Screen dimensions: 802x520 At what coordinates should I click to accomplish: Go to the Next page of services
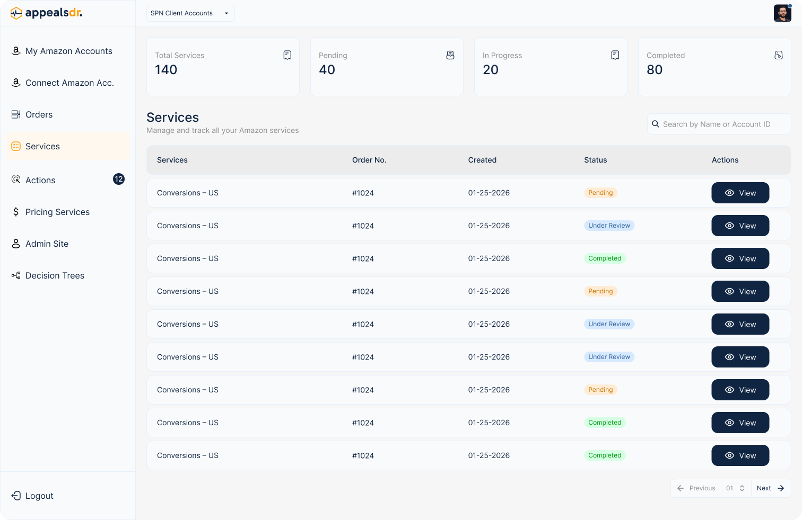[x=770, y=488]
